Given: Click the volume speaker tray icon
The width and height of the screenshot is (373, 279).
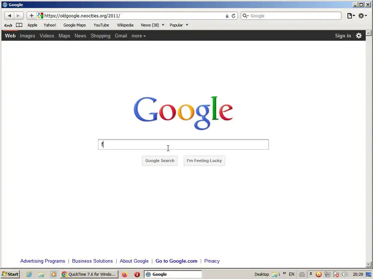Looking at the screenshot, I should tap(345, 275).
